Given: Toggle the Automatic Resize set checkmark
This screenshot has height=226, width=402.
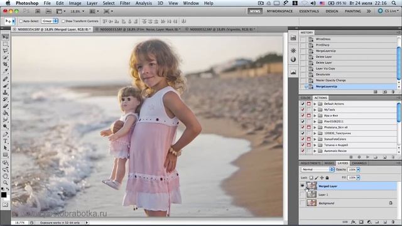Looking at the screenshot, I should (x=303, y=151).
